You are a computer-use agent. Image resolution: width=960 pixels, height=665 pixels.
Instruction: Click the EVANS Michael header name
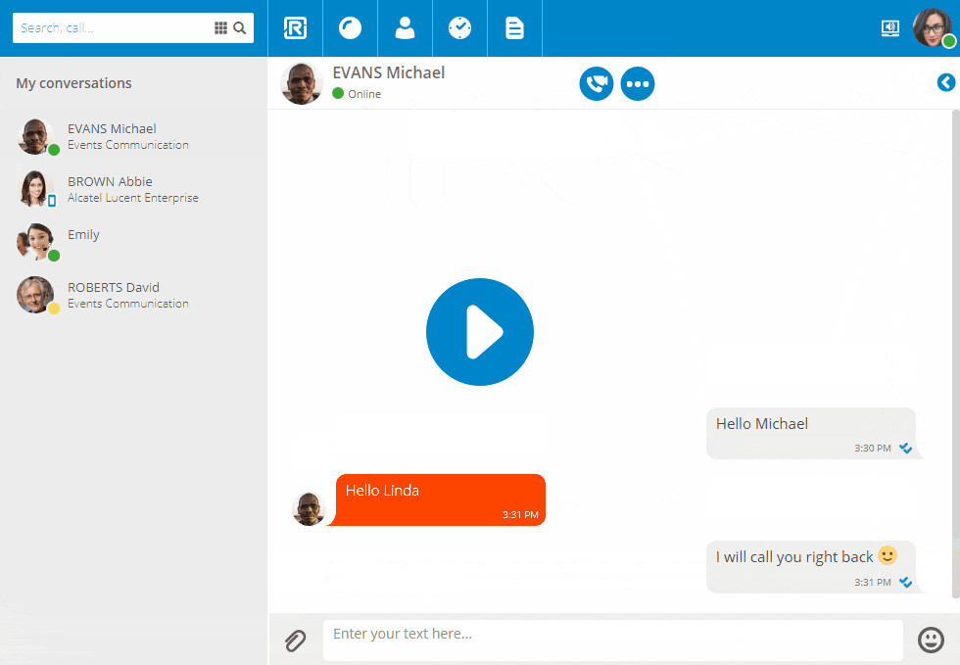coord(388,72)
